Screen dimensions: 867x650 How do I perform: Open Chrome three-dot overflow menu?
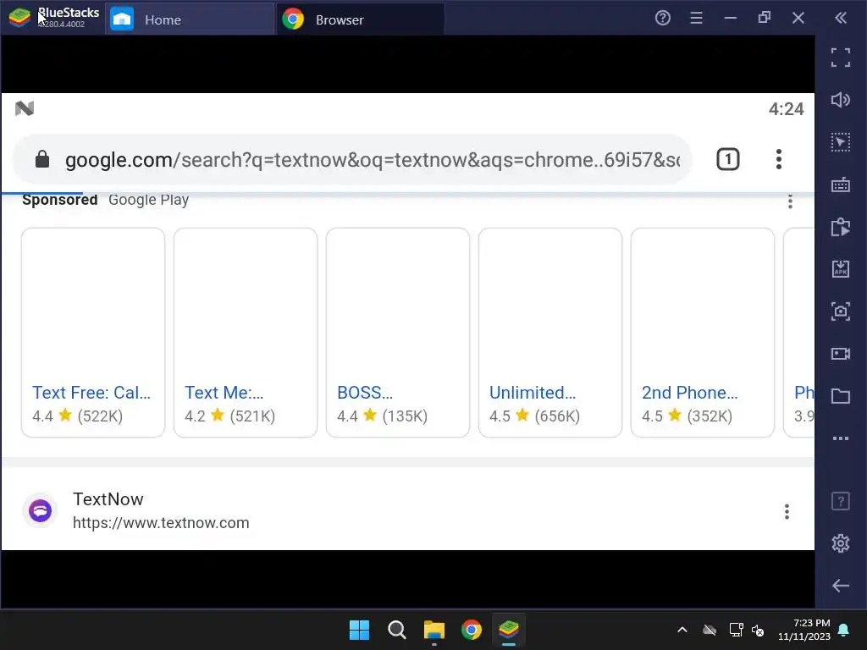pos(779,160)
